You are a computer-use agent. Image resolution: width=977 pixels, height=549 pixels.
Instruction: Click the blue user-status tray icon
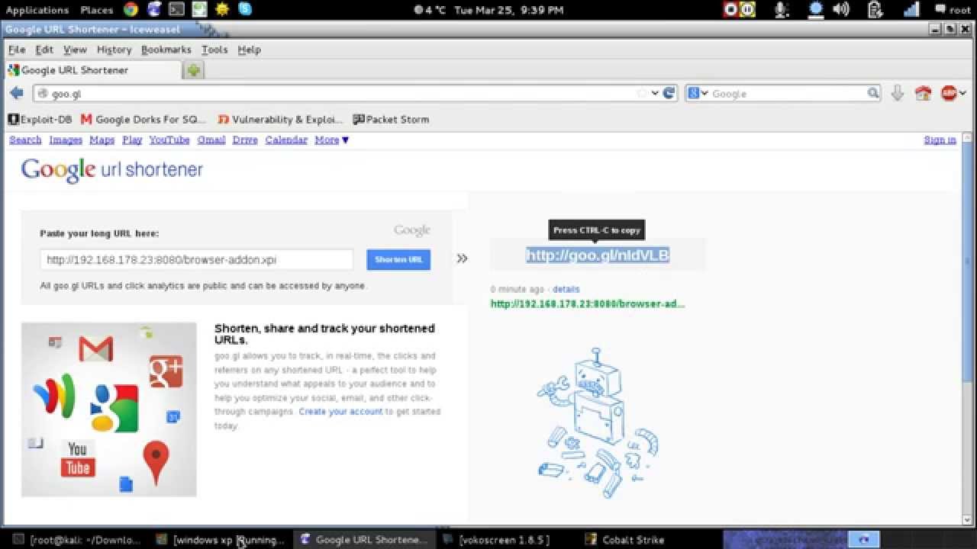[x=816, y=10]
